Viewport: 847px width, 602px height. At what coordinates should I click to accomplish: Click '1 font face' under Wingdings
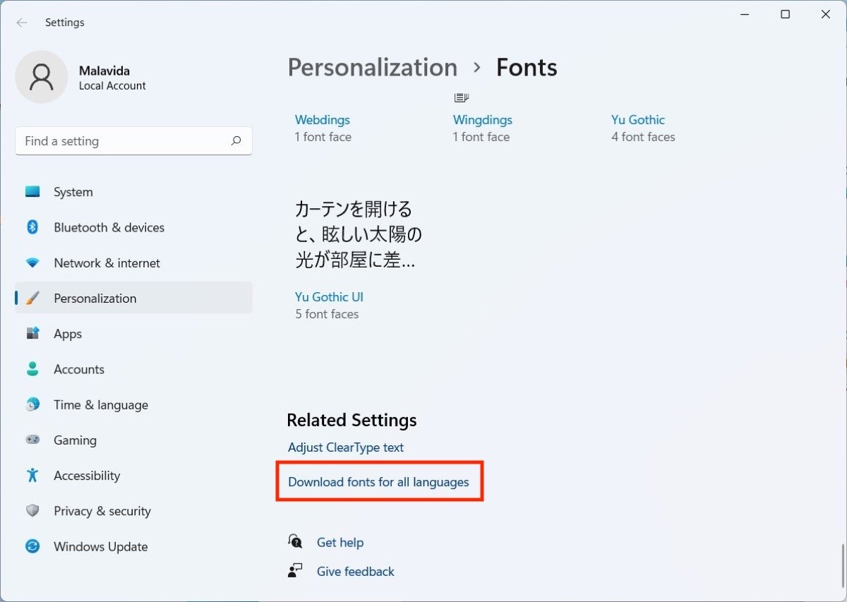481,137
